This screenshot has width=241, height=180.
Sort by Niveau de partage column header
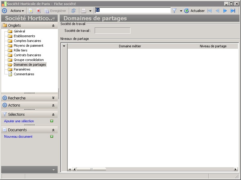(x=213, y=46)
